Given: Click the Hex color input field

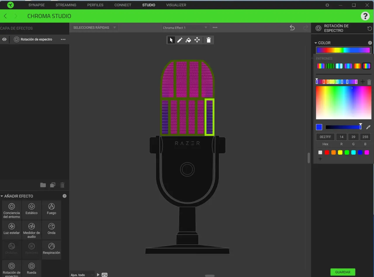Looking at the screenshot, I should coord(325,137).
